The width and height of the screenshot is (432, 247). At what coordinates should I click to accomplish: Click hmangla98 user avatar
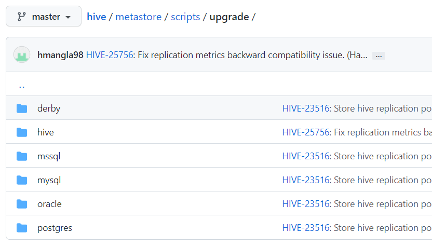pos(22,55)
